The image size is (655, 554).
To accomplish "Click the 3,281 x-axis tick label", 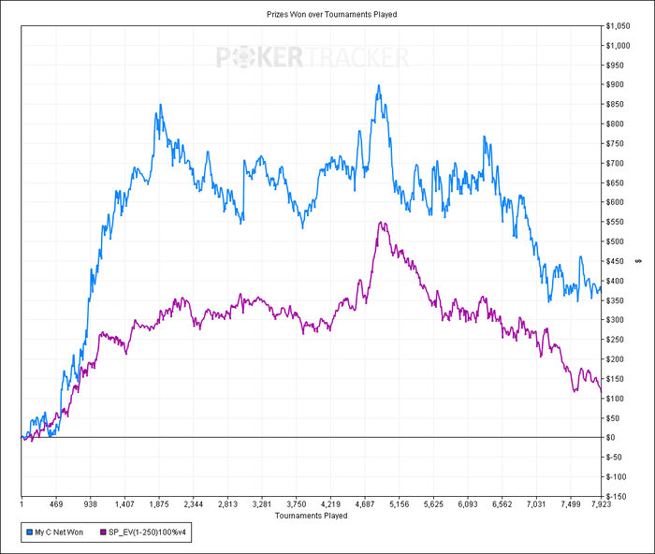I will click(x=262, y=504).
